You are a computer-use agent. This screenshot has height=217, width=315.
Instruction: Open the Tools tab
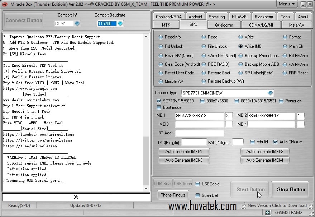(x=285, y=17)
